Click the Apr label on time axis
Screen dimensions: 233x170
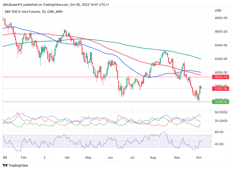pyautogui.click(x=67, y=158)
